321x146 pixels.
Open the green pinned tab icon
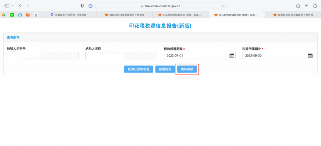(12, 15)
